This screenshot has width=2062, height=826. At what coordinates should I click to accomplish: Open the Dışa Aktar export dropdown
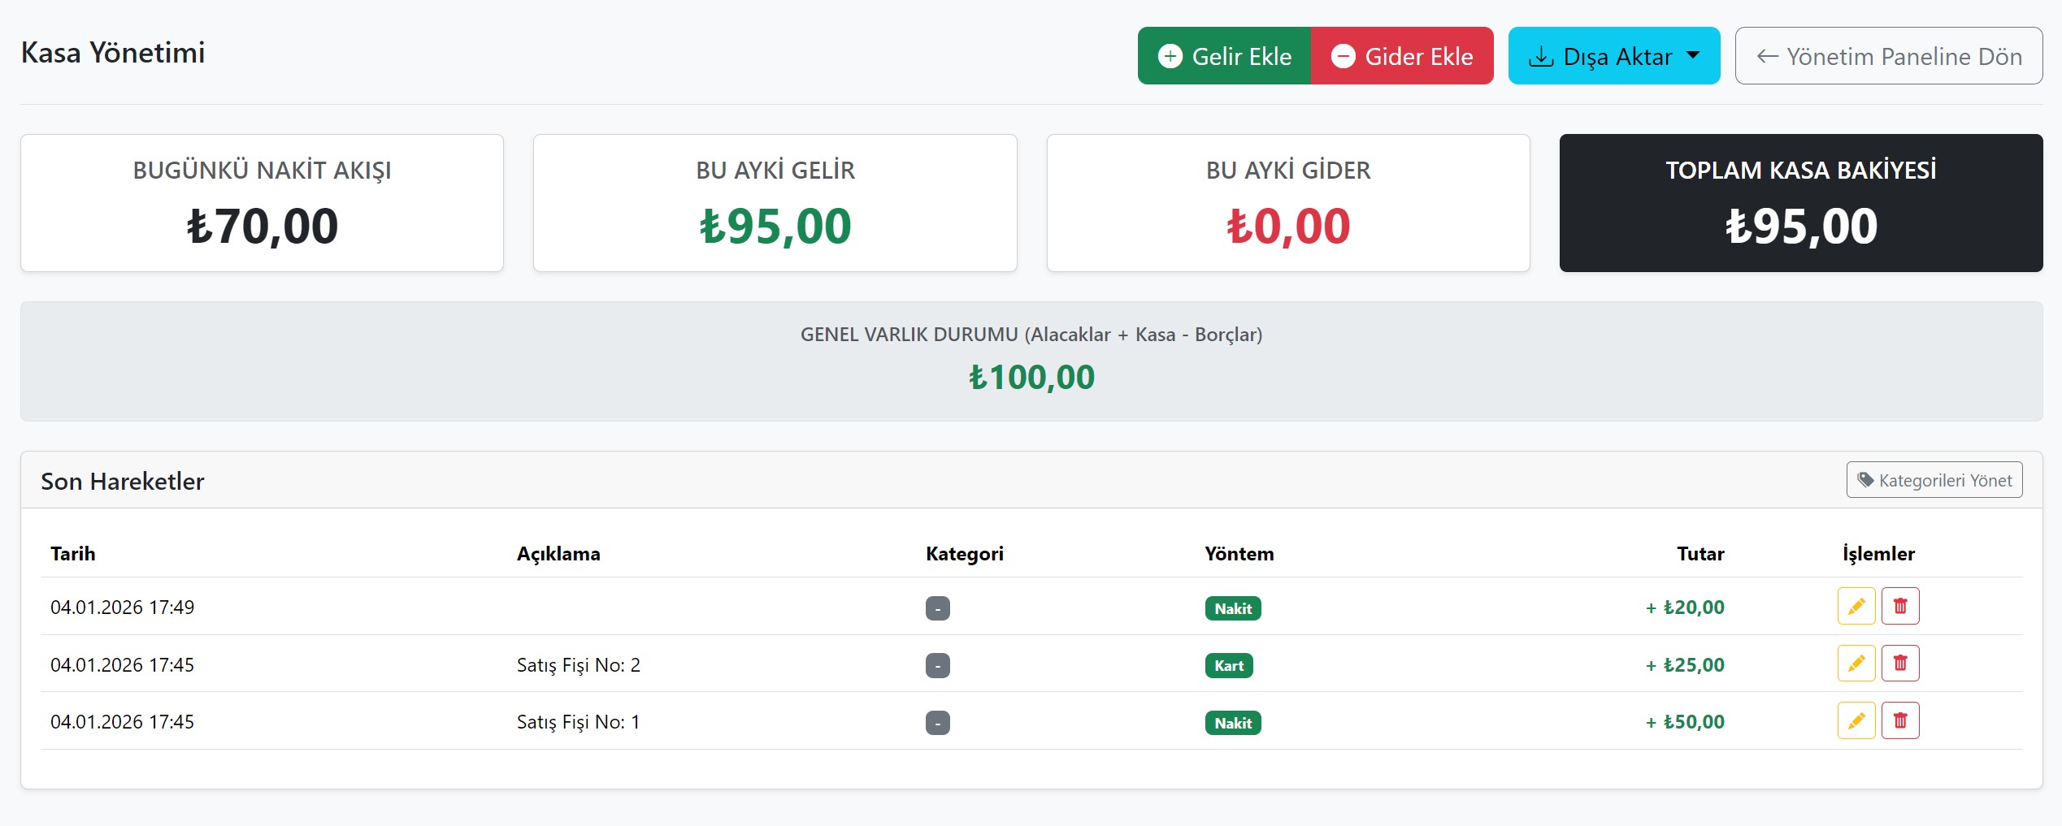tap(1613, 56)
